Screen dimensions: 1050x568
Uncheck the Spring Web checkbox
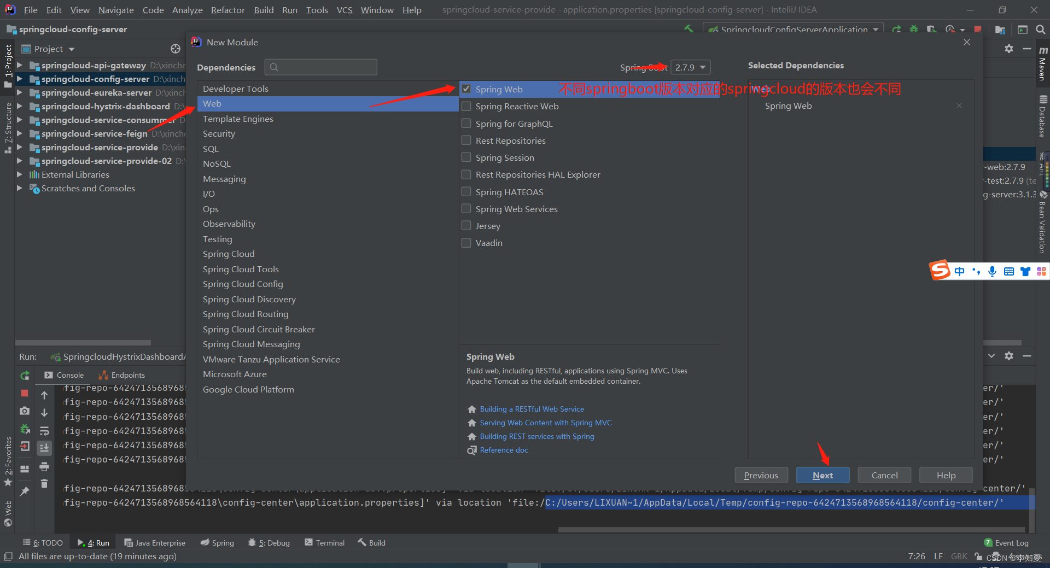tap(466, 89)
